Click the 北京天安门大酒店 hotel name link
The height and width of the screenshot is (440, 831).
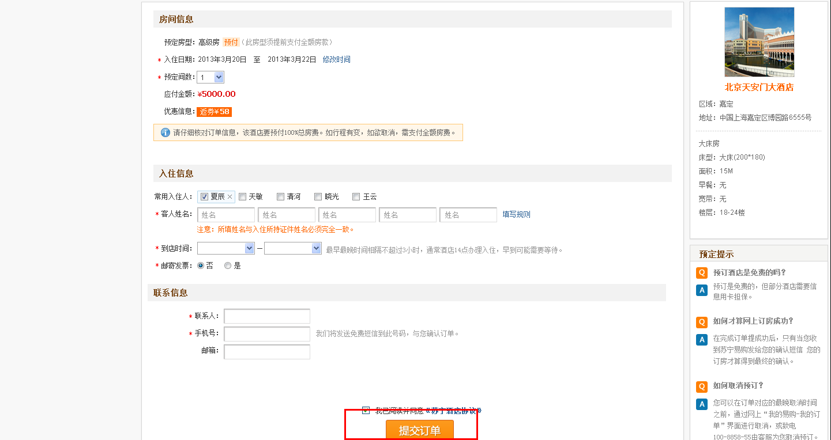pyautogui.click(x=759, y=88)
